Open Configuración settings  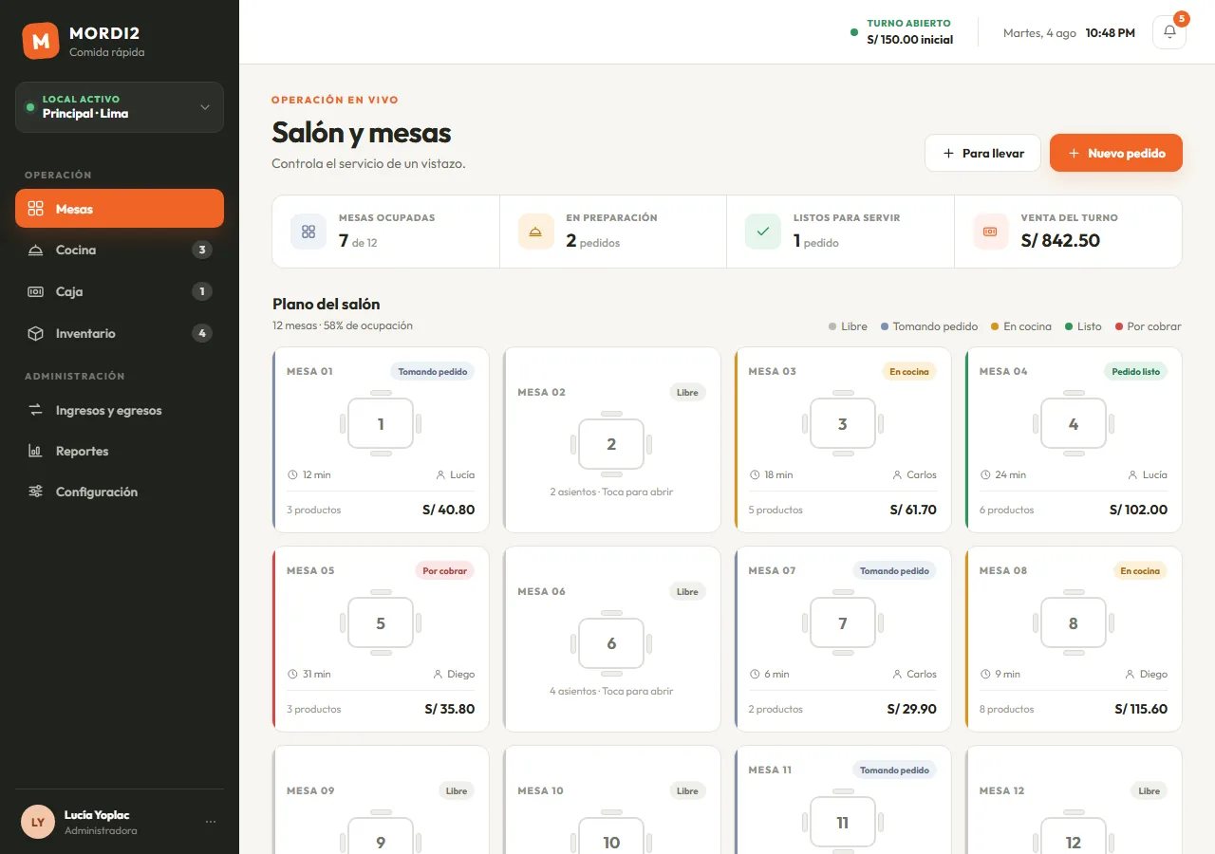(120, 492)
